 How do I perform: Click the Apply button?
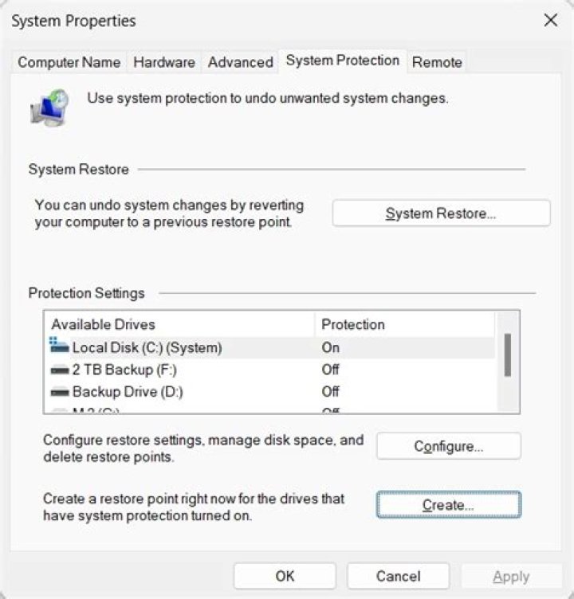point(511,576)
